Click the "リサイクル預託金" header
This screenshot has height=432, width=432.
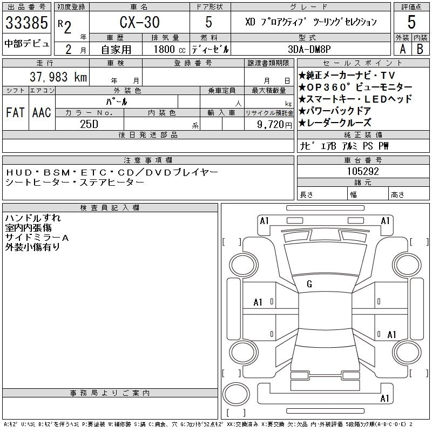[x=269, y=113]
